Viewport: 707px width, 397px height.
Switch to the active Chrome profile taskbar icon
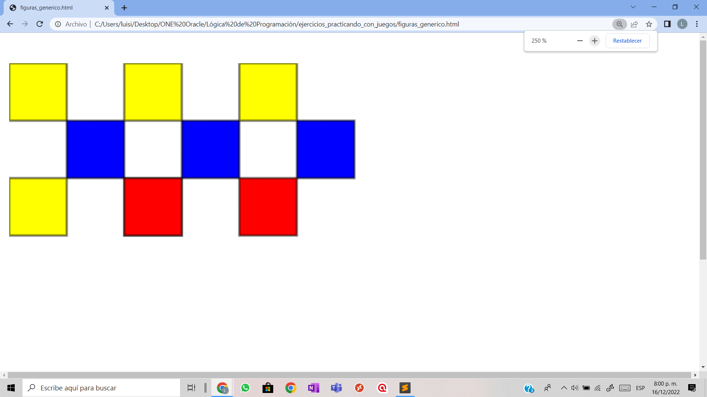point(222,388)
